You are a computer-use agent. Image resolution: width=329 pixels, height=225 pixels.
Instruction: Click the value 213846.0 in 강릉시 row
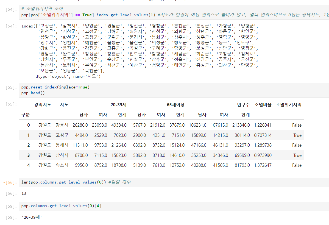pyautogui.click(x=241, y=125)
